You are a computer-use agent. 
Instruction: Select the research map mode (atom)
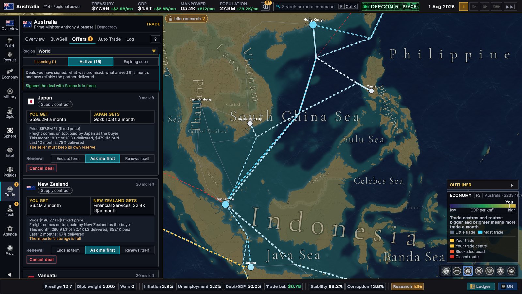coord(500,271)
